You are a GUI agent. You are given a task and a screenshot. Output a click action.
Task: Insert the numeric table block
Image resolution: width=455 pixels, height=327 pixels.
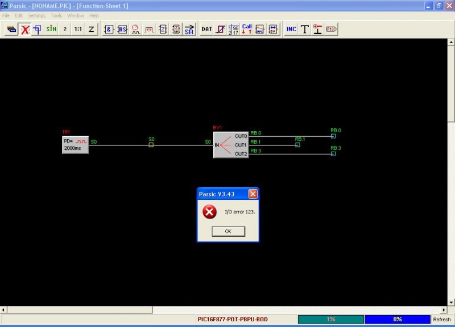(234, 29)
